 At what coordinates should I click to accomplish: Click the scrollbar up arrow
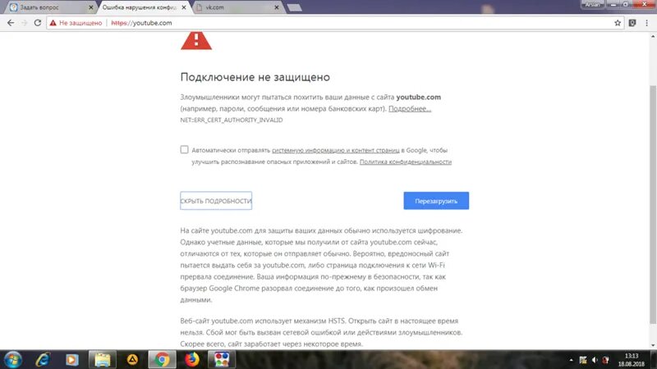(652, 36)
